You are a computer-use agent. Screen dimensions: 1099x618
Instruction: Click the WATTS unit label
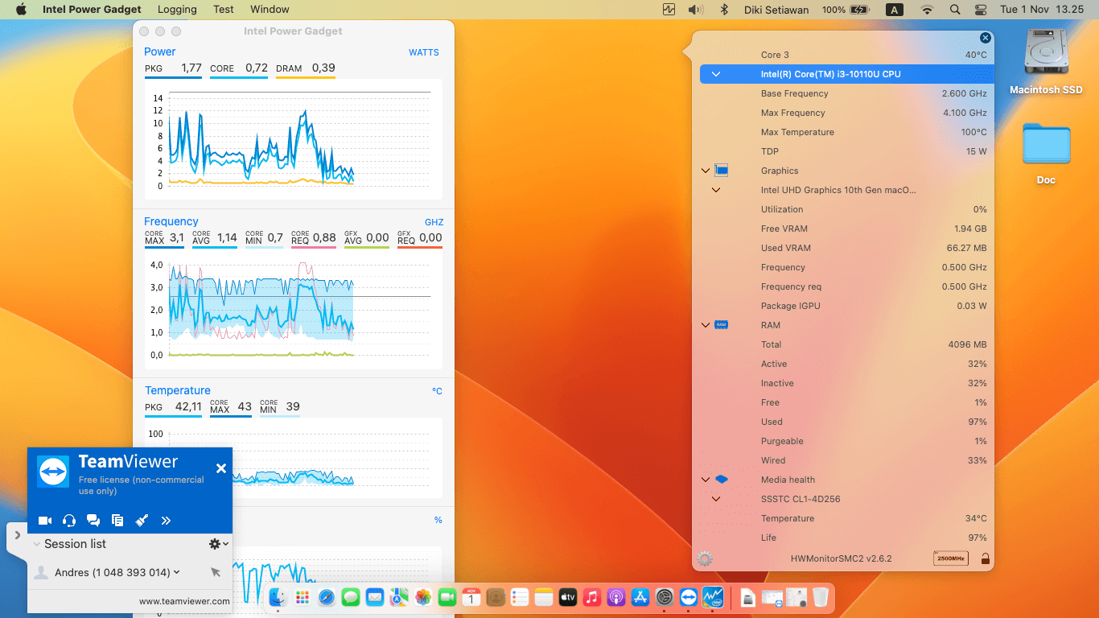(424, 52)
